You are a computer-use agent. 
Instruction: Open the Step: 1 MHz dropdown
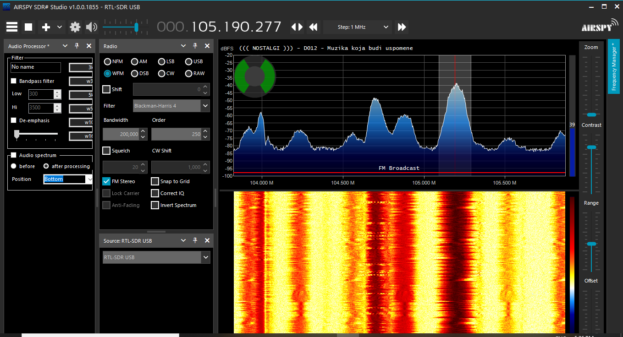pos(358,27)
